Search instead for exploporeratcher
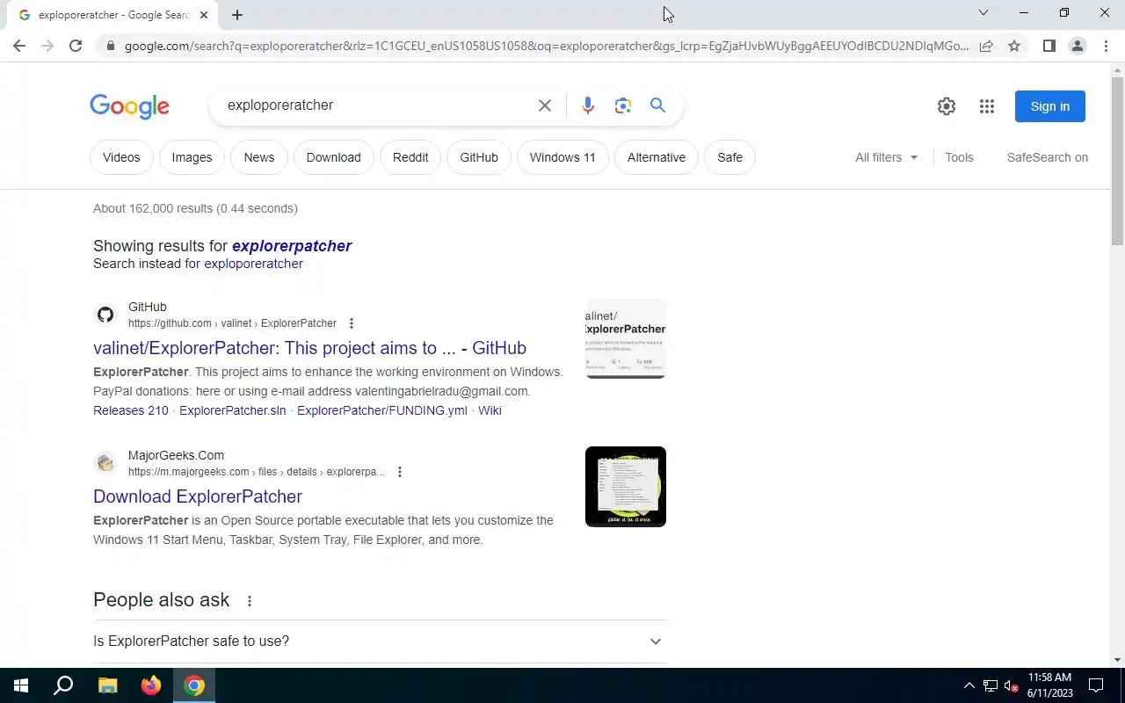 (254, 264)
